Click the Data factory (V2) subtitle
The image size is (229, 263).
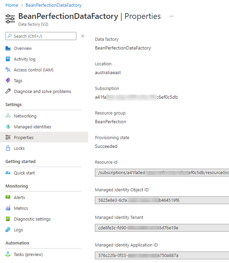coord(33,24)
